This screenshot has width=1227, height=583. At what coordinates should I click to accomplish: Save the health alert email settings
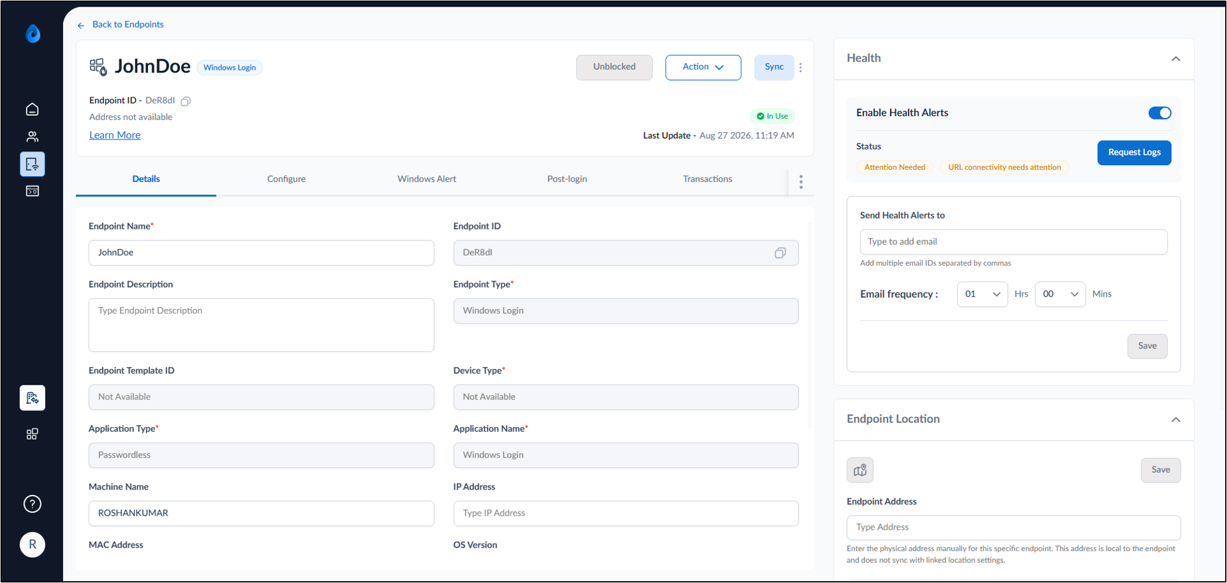(1147, 346)
